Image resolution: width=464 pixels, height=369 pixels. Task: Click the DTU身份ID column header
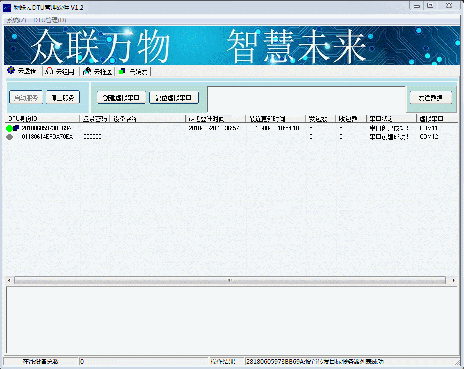click(43, 119)
